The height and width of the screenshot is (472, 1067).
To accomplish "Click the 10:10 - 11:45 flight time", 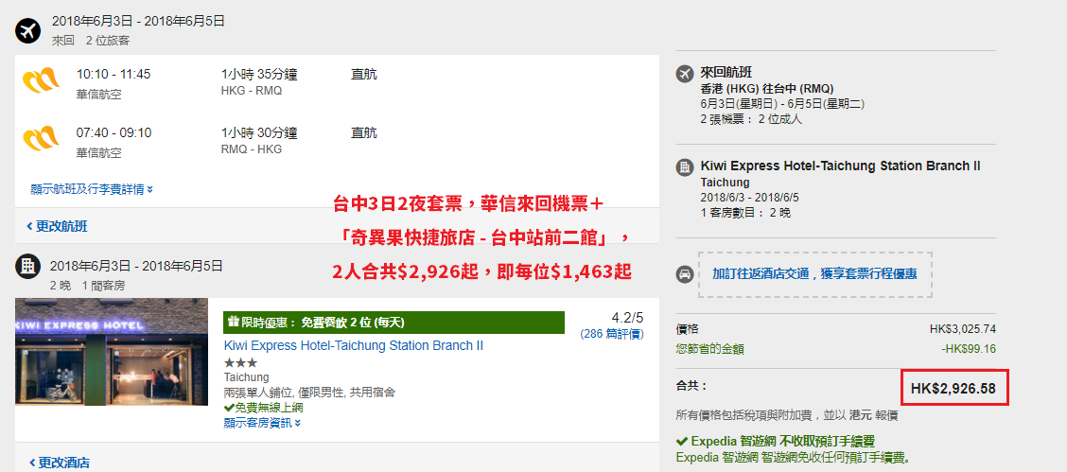I will point(114,74).
